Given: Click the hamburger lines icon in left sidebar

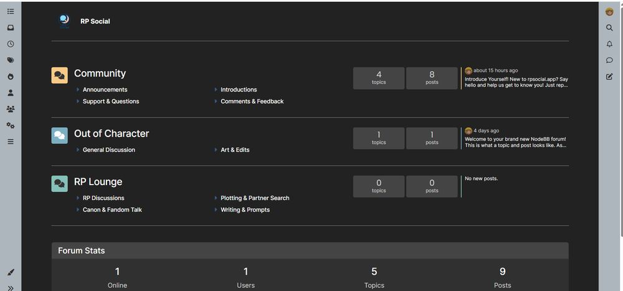Looking at the screenshot, I should [x=11, y=141].
